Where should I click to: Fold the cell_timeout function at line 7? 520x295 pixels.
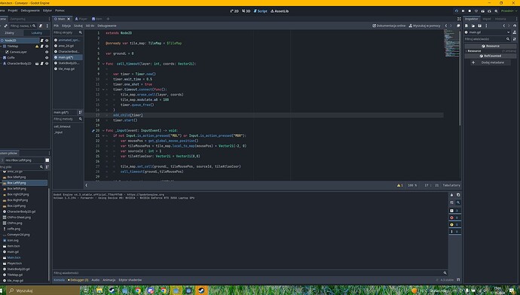tap(103, 63)
